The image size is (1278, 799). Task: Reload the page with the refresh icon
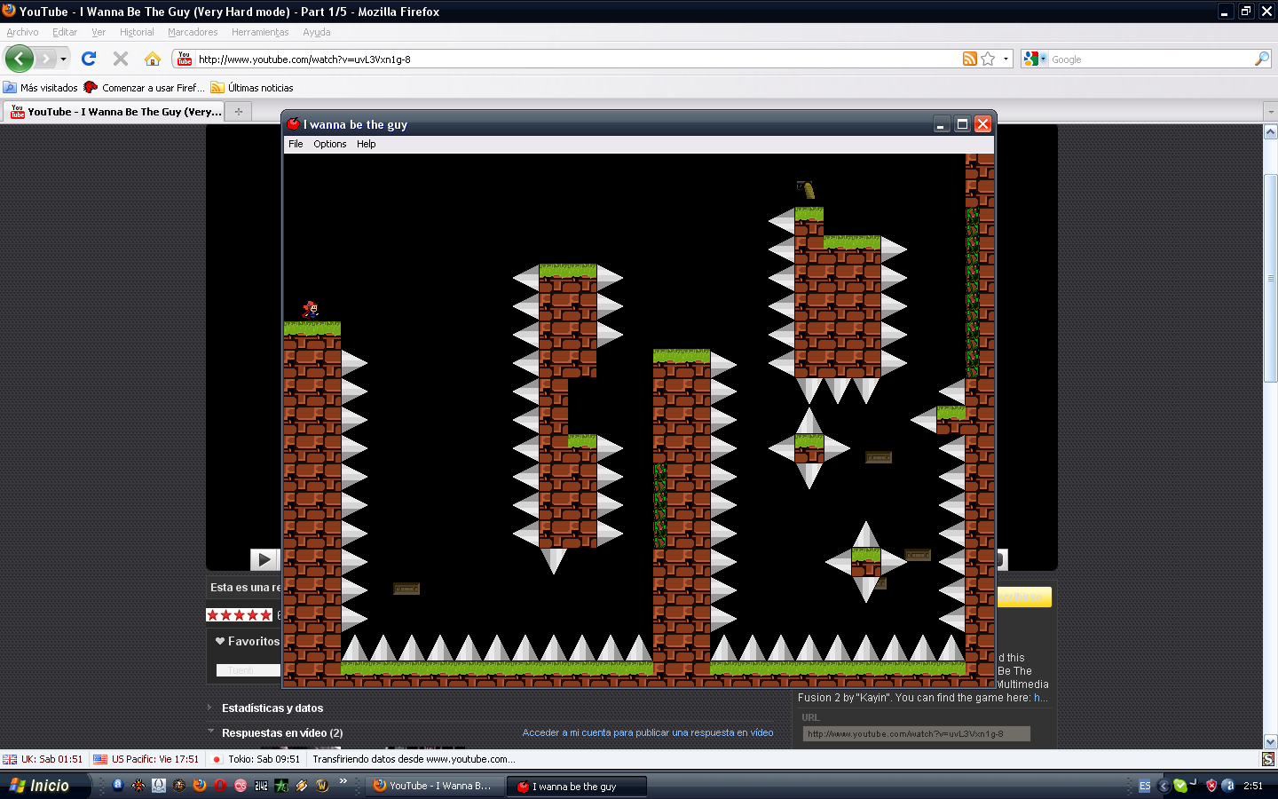tap(89, 59)
